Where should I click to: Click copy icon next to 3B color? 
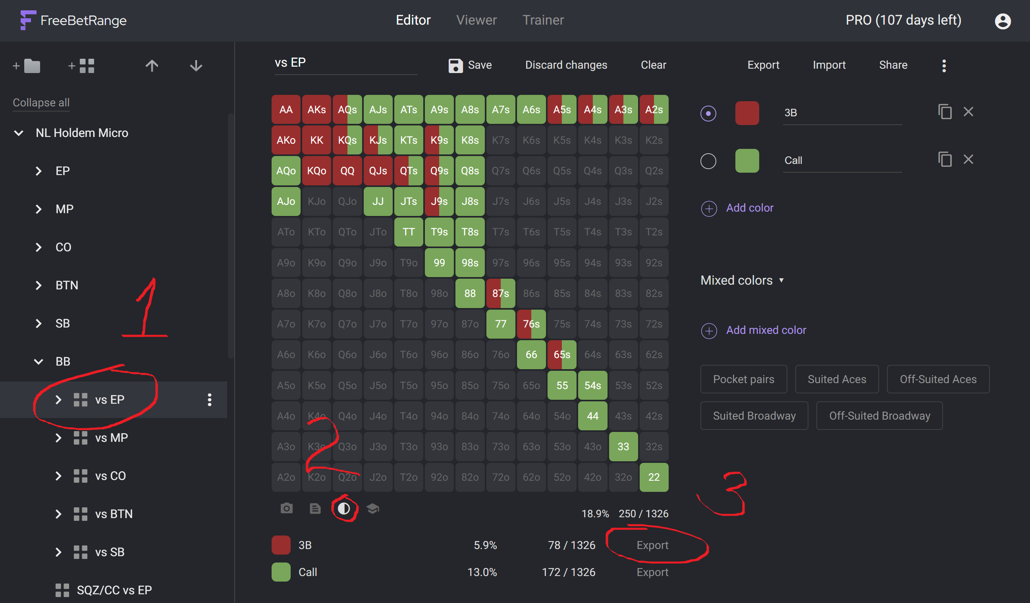tap(945, 112)
